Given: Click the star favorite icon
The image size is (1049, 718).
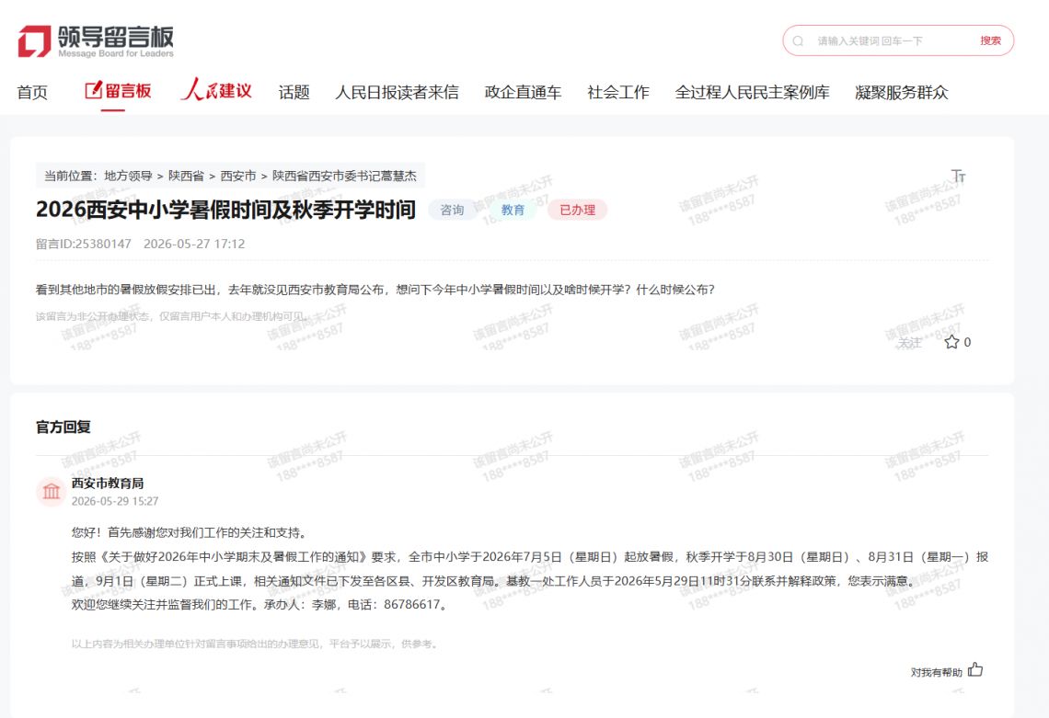Looking at the screenshot, I should [951, 342].
